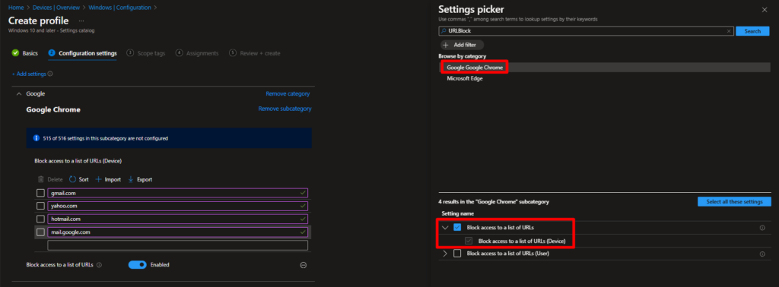The image size is (779, 287).
Task: Click info icon next to Block access label
Action: click(x=99, y=265)
